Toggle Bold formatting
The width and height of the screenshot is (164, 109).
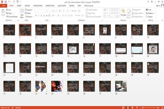coord(36,16)
